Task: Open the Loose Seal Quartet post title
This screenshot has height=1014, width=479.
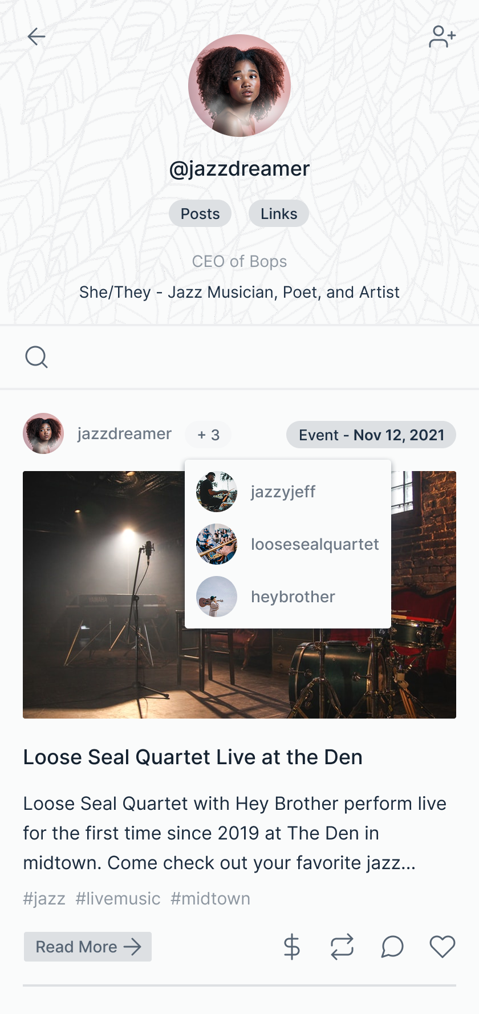Action: [193, 757]
